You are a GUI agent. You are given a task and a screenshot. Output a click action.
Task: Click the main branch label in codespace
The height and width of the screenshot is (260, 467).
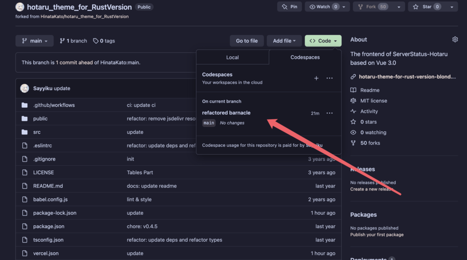click(209, 123)
